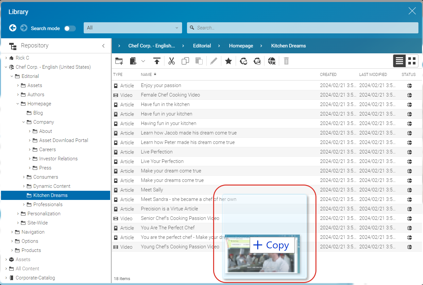Click Editorial in the breadcrumb path
This screenshot has width=423, height=285.
point(202,46)
